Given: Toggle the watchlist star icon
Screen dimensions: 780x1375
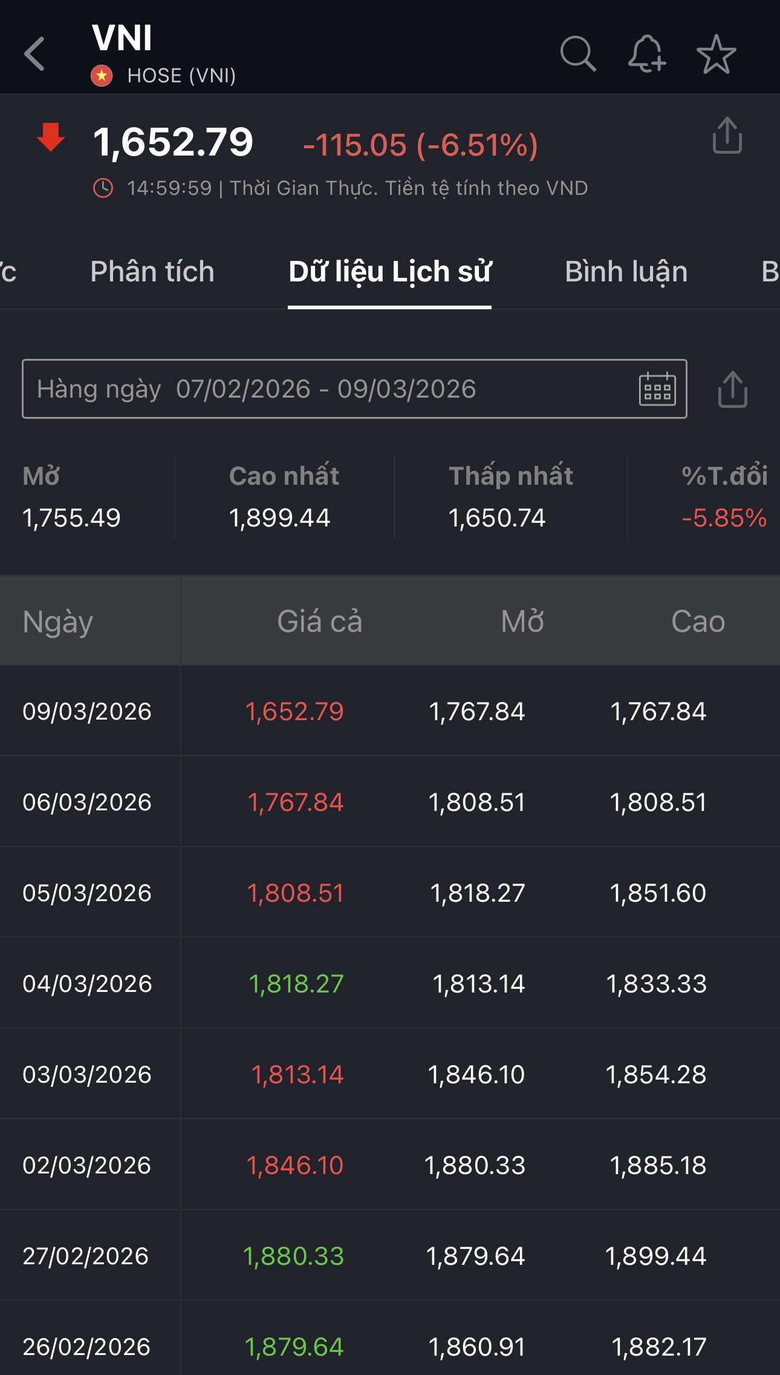Looking at the screenshot, I should (x=716, y=54).
